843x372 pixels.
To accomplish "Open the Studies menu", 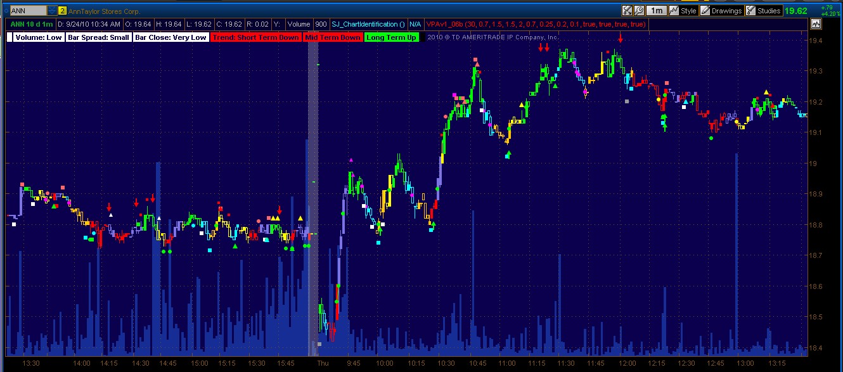I will (x=763, y=10).
